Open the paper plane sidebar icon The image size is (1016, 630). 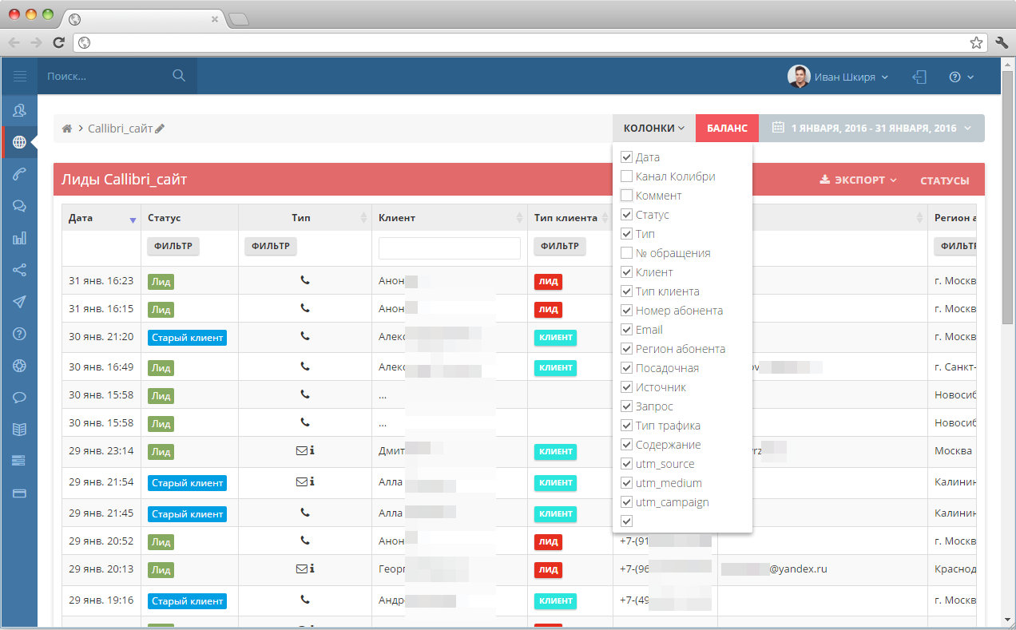click(19, 302)
